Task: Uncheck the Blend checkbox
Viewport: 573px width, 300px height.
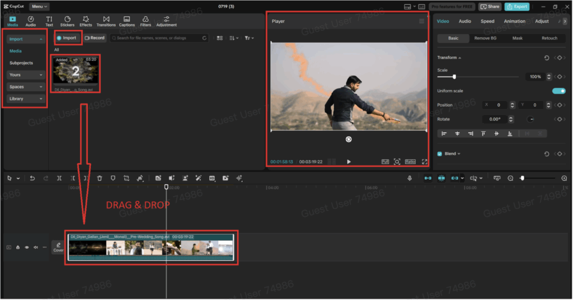Action: click(x=440, y=154)
